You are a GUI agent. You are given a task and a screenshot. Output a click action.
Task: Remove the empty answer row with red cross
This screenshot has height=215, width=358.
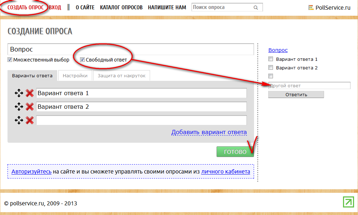[x=30, y=120]
